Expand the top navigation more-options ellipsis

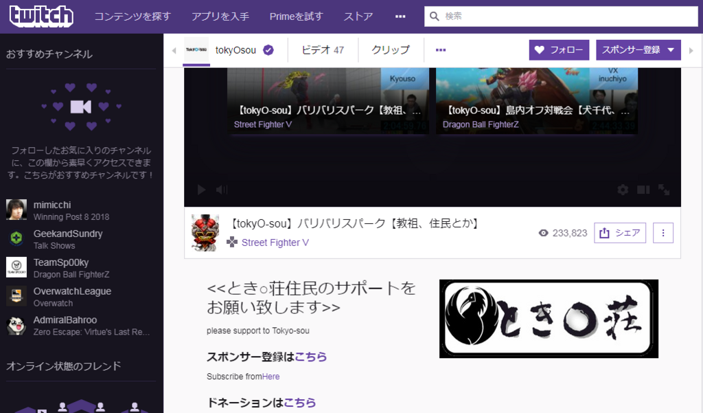[x=400, y=16]
